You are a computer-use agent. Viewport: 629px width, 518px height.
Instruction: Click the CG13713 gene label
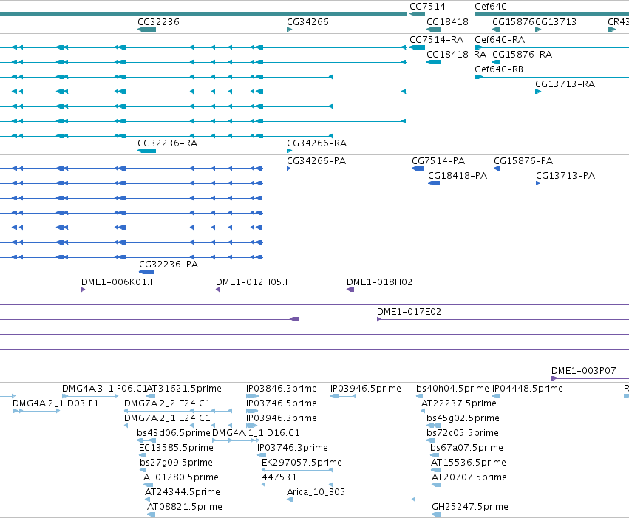[x=556, y=22]
